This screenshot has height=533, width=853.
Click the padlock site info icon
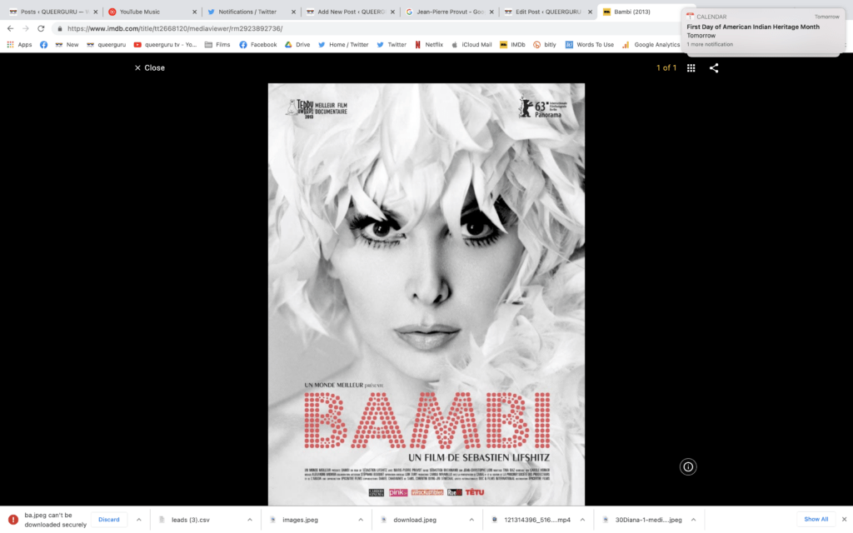[60, 28]
